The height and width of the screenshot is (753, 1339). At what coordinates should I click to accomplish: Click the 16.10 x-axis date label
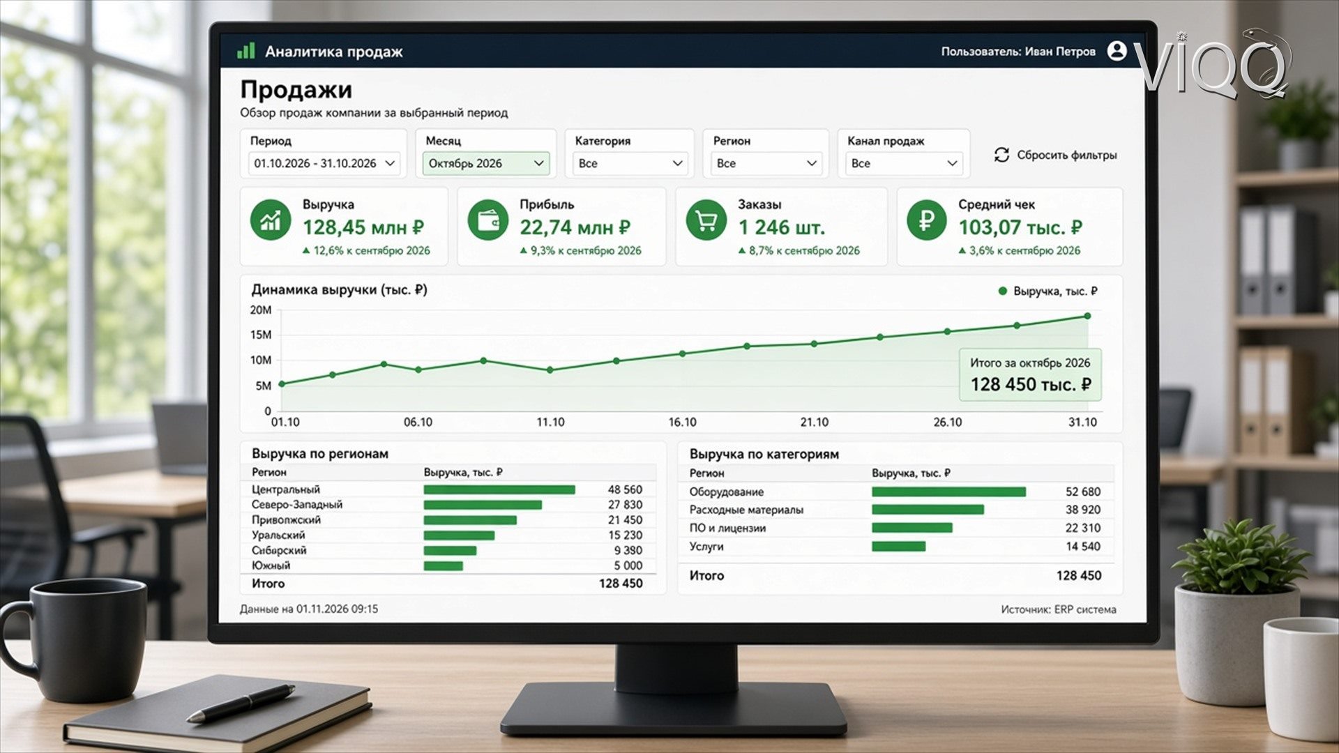[x=682, y=422]
